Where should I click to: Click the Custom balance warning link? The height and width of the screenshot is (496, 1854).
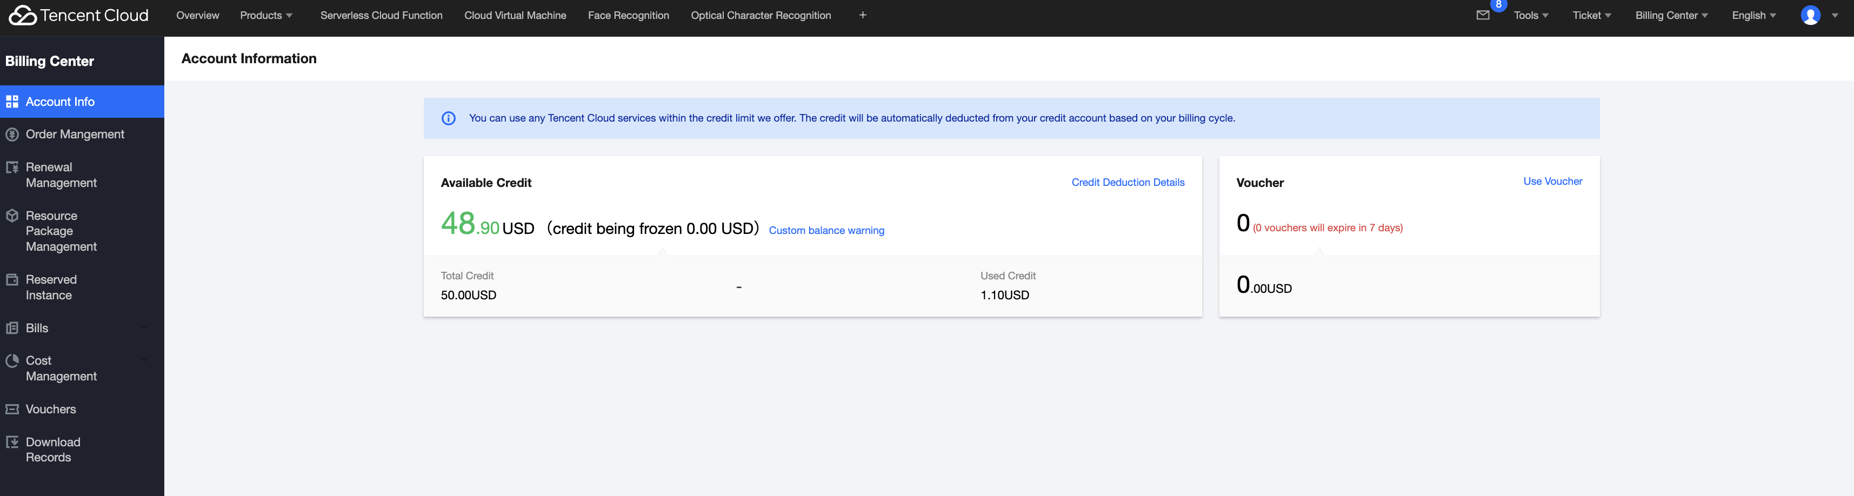pos(826,230)
